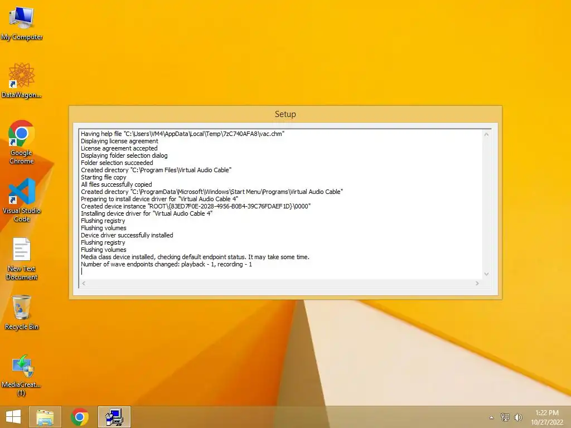
Task: Select the Google Chrome desktop shortcut
Action: pos(22,142)
